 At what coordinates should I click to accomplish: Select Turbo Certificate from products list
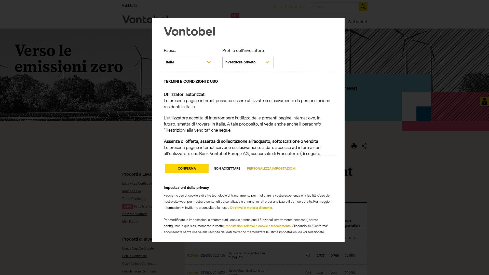[x=134, y=198]
